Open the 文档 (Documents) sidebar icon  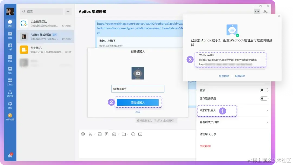10,47
